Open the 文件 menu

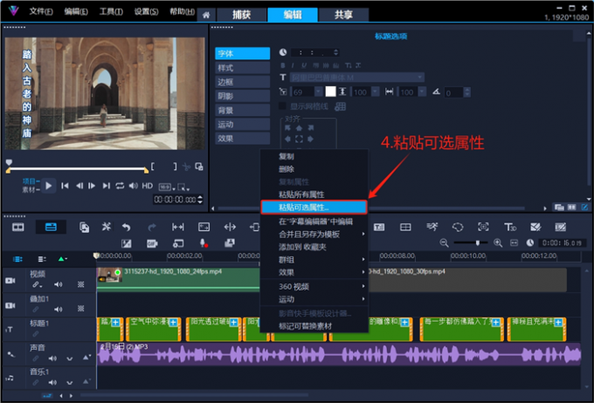pos(41,11)
